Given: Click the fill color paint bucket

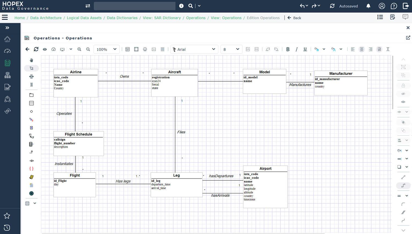Looking at the screenshot, I should point(317,49).
